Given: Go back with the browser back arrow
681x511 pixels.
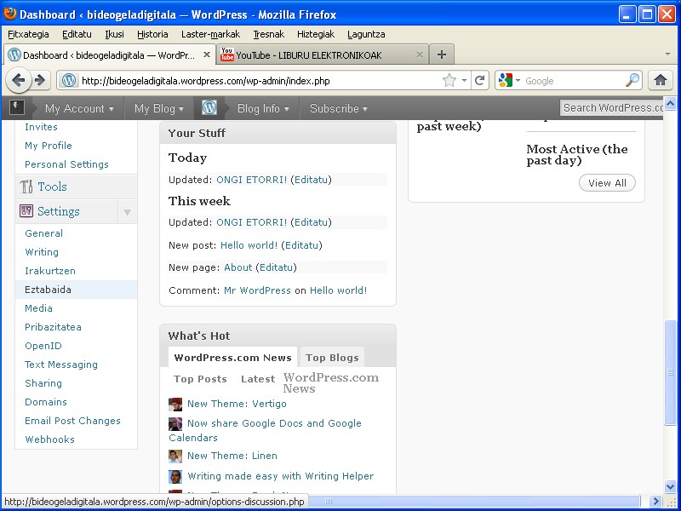Looking at the screenshot, I should pyautogui.click(x=19, y=80).
